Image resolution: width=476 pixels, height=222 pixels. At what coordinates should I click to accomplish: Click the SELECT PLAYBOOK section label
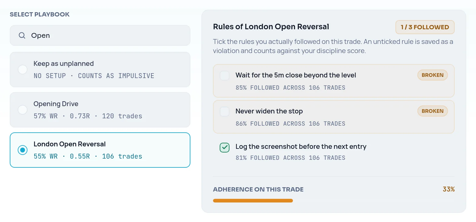40,14
